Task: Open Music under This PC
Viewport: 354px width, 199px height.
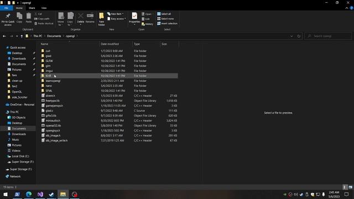Action: click(x=15, y=140)
